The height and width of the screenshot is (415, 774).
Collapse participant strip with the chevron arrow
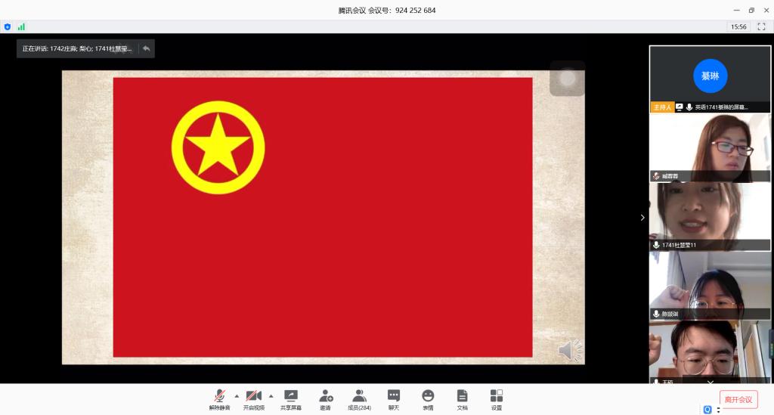[642, 218]
